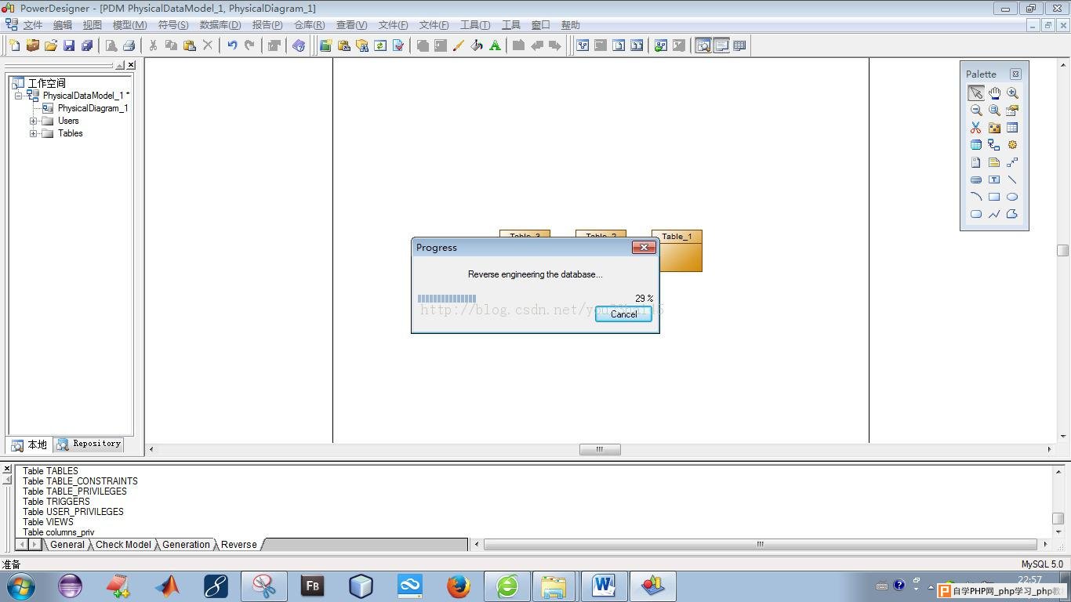This screenshot has width=1071, height=602.
Task: Close the output pane
Action: pos(7,469)
